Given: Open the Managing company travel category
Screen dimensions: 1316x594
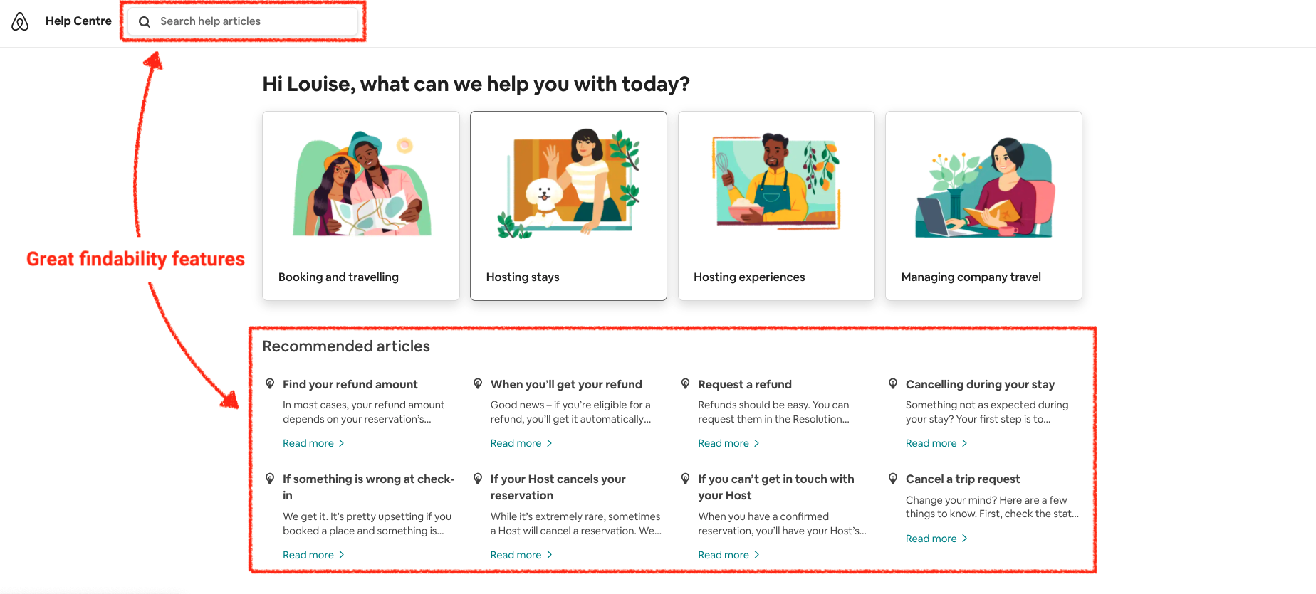Looking at the screenshot, I should click(x=983, y=206).
